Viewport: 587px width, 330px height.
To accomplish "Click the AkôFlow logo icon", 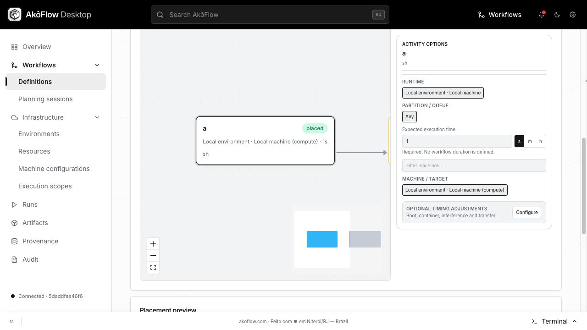I will (x=15, y=15).
